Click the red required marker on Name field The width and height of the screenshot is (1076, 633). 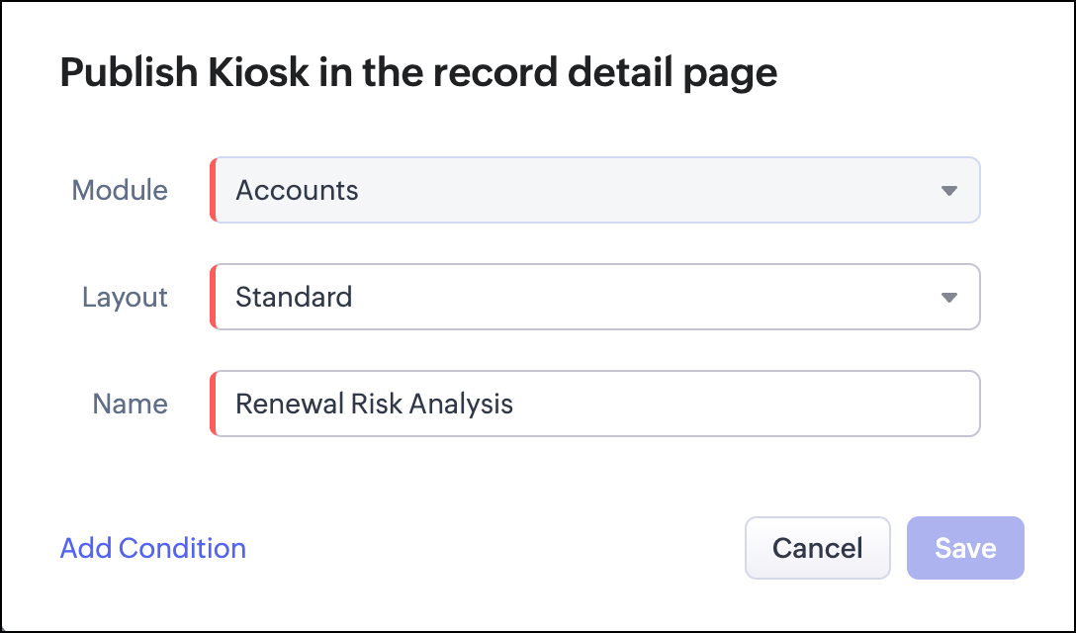[213, 404]
